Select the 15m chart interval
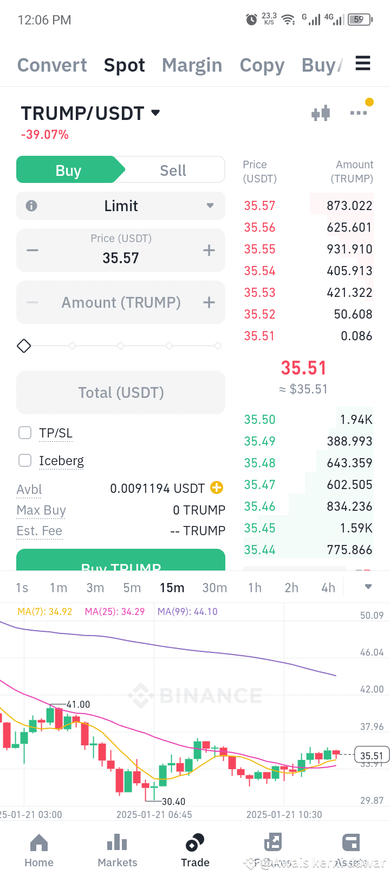 (172, 588)
